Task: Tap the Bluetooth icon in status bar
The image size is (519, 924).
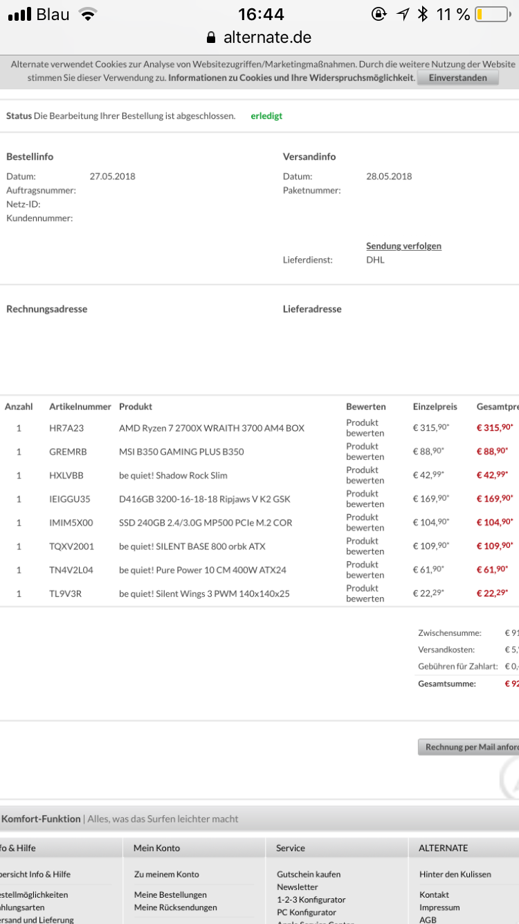Action: pyautogui.click(x=422, y=14)
